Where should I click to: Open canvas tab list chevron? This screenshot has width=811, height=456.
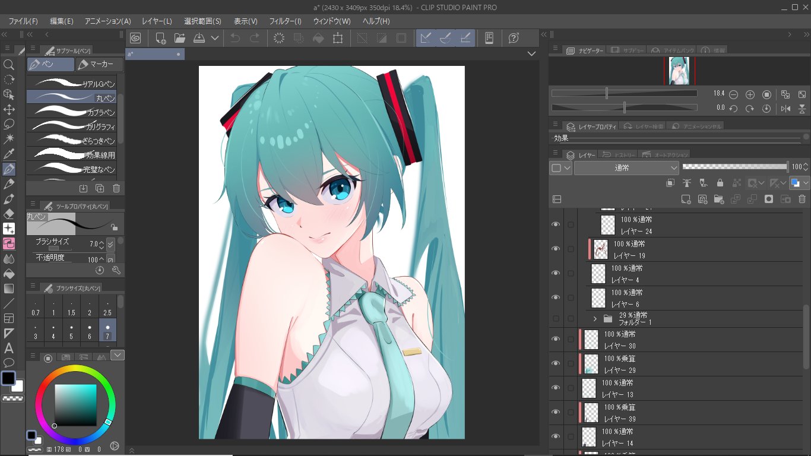coord(532,53)
